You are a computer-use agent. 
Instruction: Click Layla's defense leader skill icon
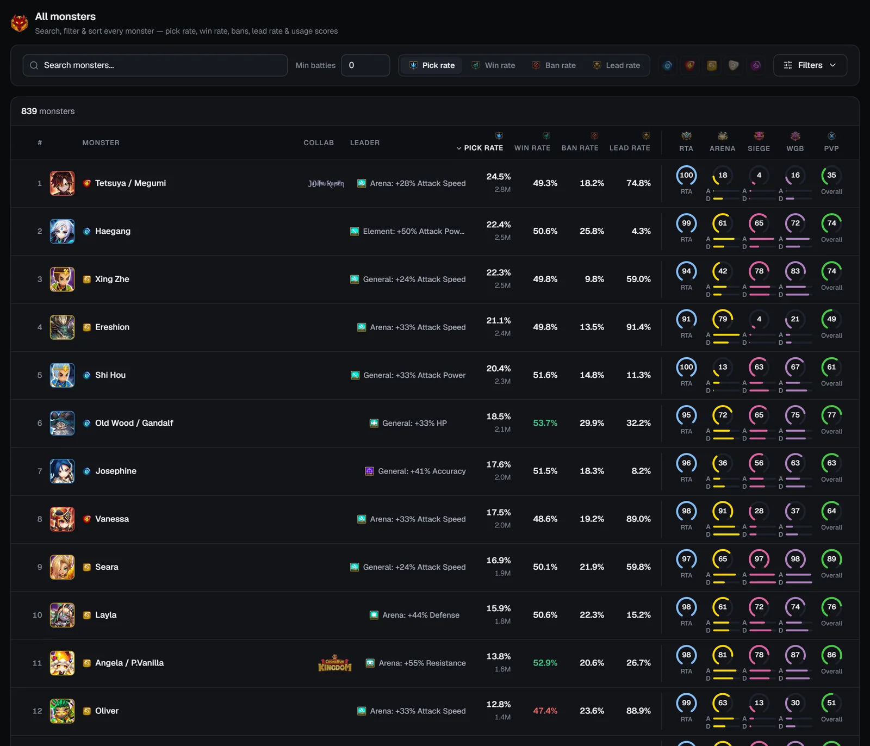point(374,615)
